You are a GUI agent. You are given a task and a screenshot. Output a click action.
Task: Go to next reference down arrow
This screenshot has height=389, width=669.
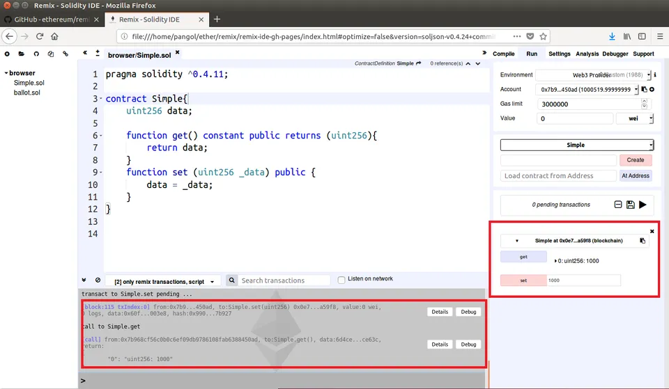[x=478, y=63]
